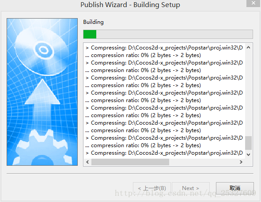261x202 pixels.
Task: Click the Back button 上一步(B)
Action: click(x=152, y=188)
